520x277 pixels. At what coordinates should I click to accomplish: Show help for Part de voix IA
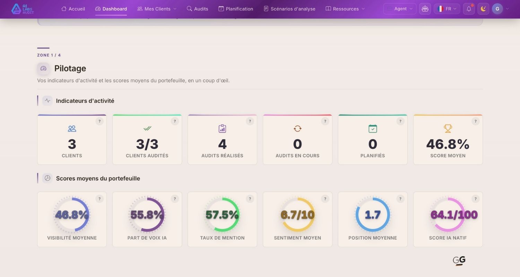tap(175, 199)
